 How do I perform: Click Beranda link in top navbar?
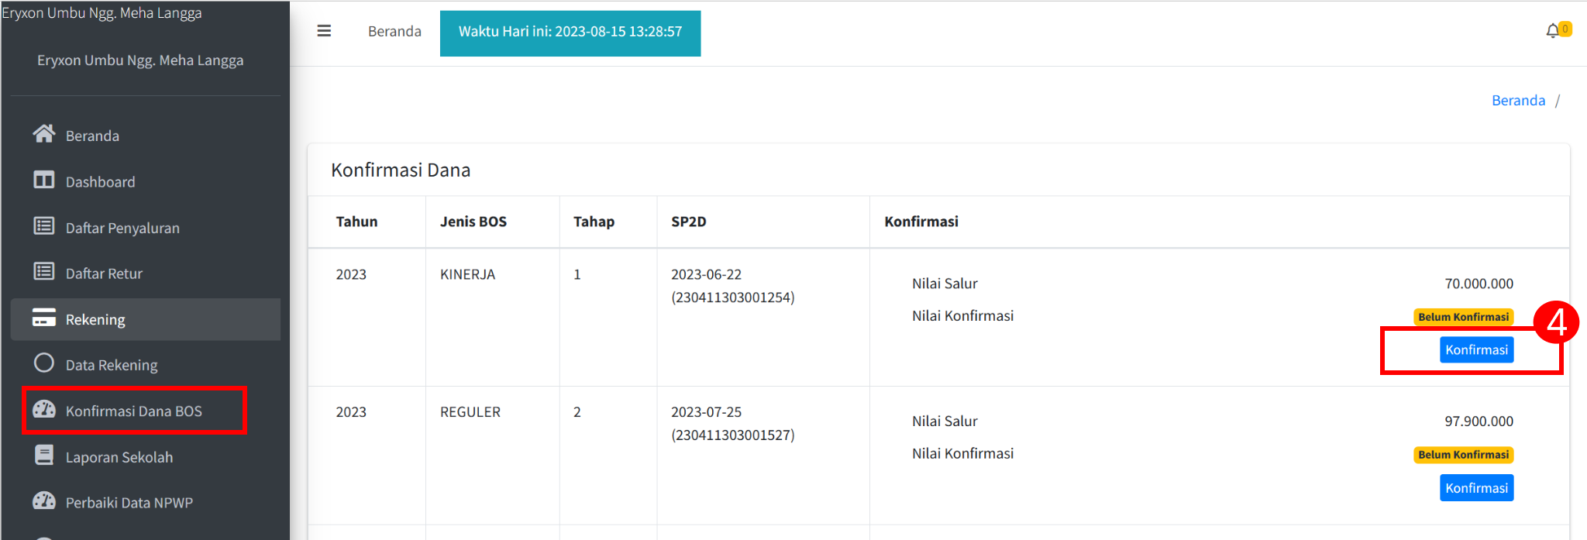[394, 32]
